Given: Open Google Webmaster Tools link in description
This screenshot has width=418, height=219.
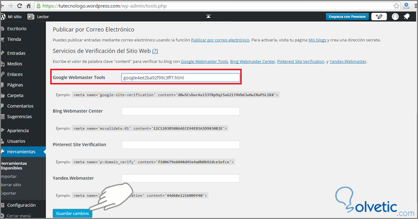Looking at the screenshot, I should (x=204, y=61).
